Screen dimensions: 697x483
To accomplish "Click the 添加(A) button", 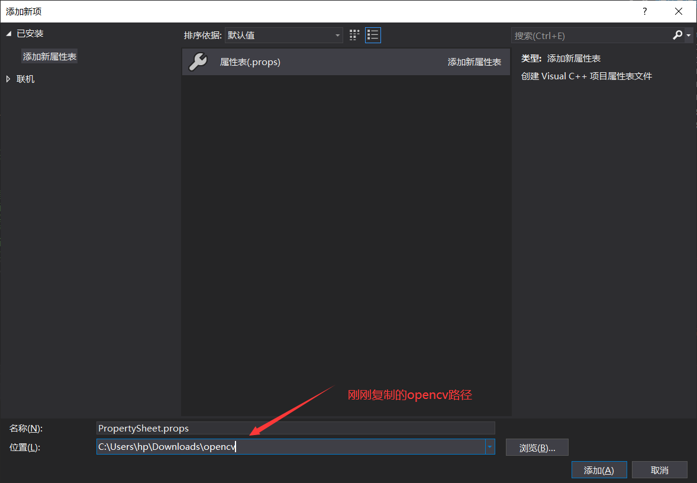I will (599, 470).
